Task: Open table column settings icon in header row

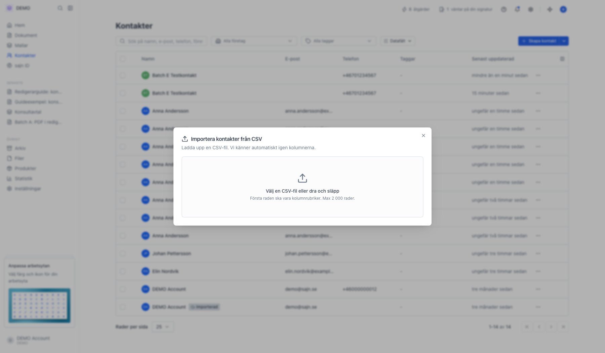Action: tap(562, 59)
